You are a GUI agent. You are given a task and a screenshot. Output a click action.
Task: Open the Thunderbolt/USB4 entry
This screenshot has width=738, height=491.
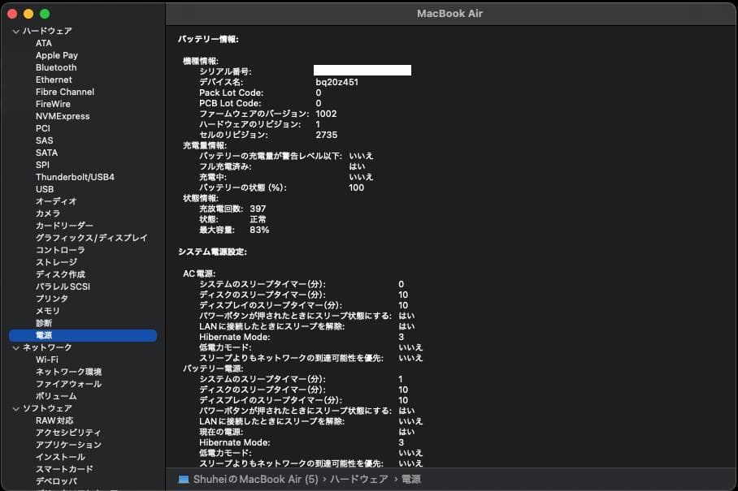coord(75,177)
